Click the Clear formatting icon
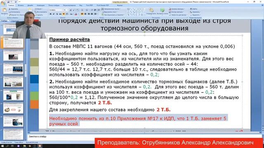The image size is (264, 148). tap(77, 10)
